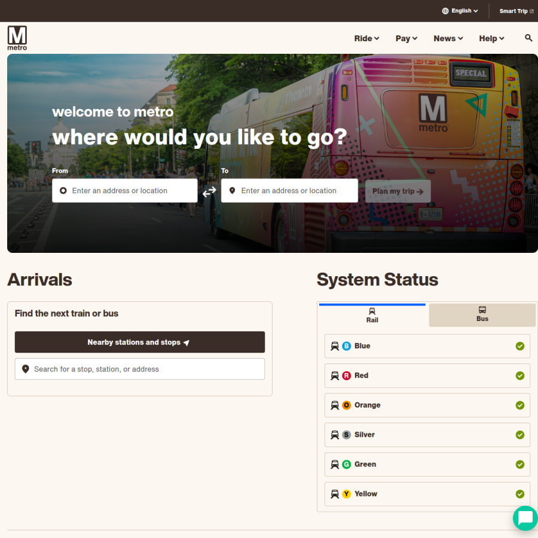The image size is (538, 538).
Task: Click the Orange line O badge
Action: (347, 405)
